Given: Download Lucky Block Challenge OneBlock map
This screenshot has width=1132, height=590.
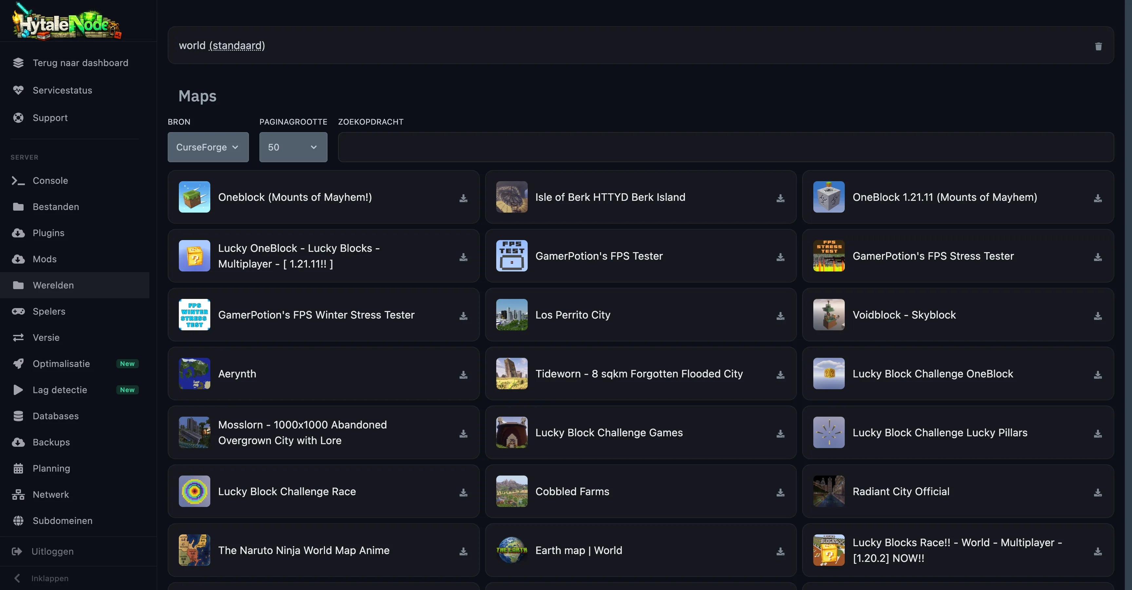Looking at the screenshot, I should coord(1098,374).
